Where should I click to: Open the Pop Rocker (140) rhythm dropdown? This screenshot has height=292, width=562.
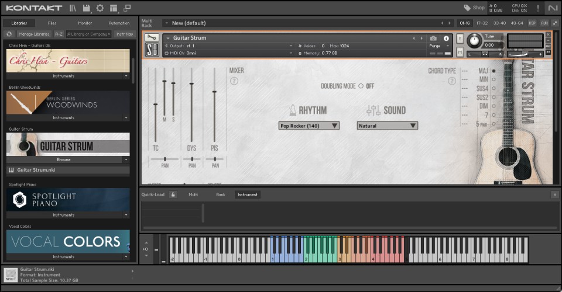pyautogui.click(x=309, y=126)
